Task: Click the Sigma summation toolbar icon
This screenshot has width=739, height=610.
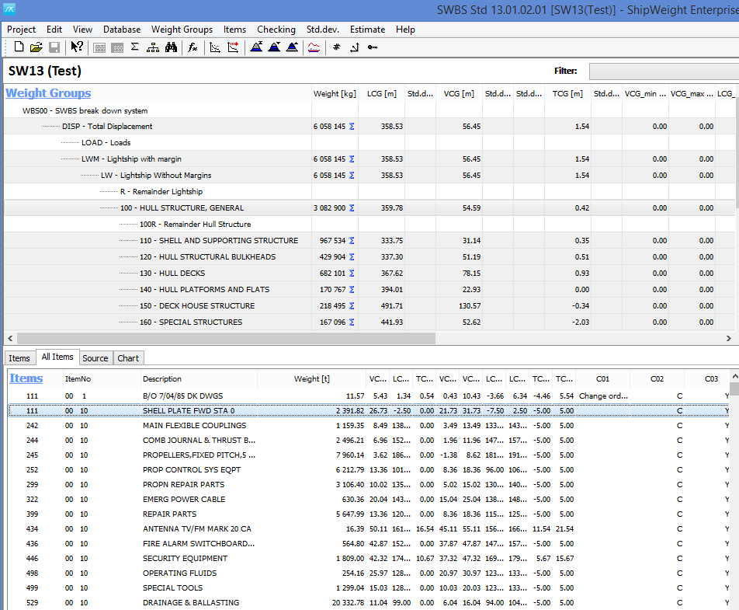Action: 134,47
